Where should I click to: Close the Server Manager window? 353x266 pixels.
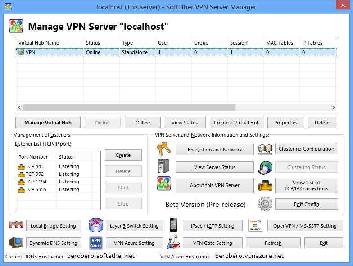343,5
